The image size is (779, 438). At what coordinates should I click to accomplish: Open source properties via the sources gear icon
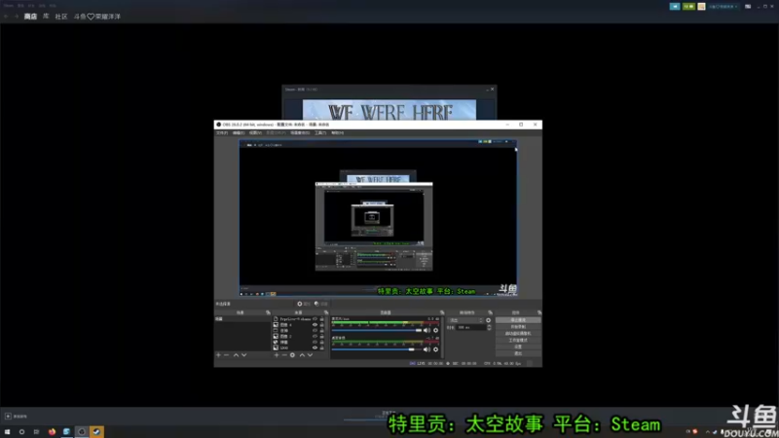click(x=292, y=355)
